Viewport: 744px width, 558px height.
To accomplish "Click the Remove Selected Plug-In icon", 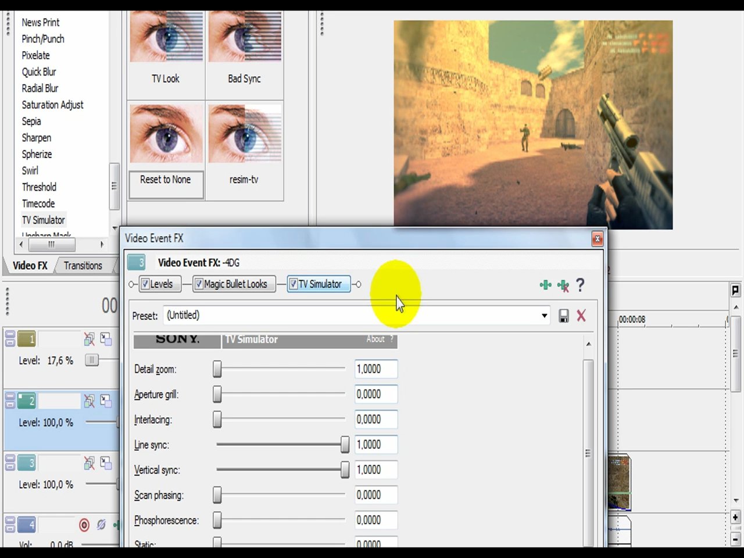I will [x=563, y=285].
